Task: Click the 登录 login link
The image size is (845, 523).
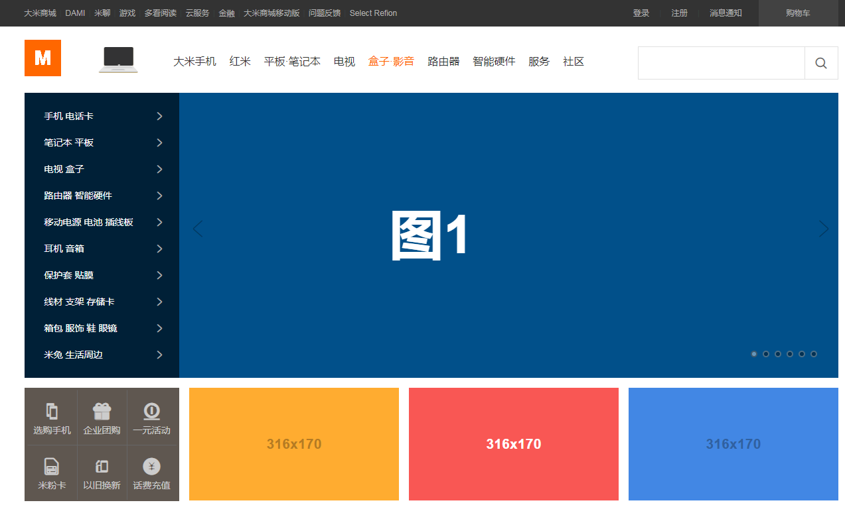Action: pyautogui.click(x=641, y=13)
